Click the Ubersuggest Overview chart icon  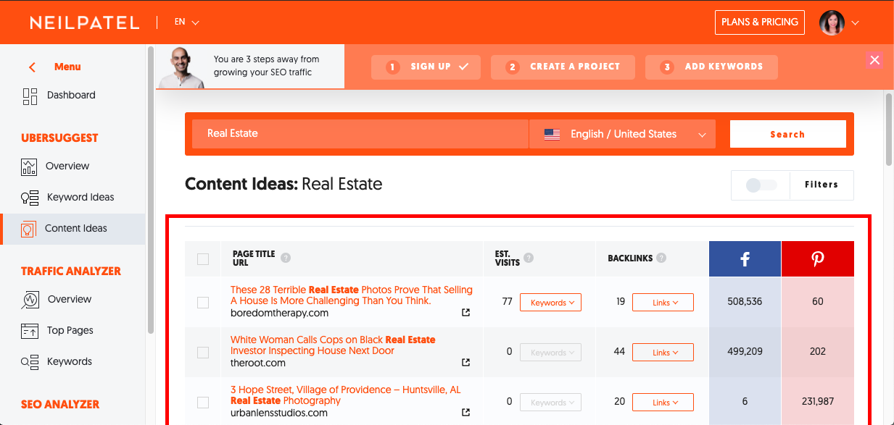pos(29,167)
